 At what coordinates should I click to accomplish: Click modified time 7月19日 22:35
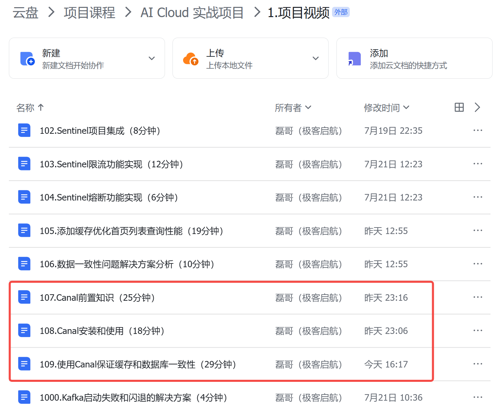point(394,131)
